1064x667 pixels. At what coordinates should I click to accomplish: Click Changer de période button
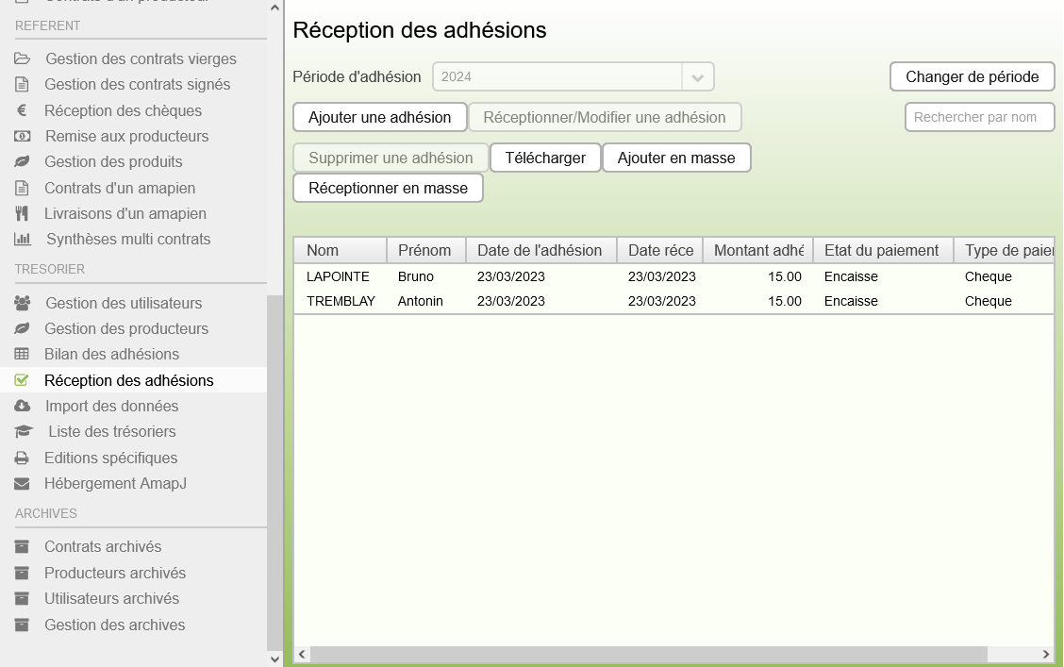click(x=972, y=76)
